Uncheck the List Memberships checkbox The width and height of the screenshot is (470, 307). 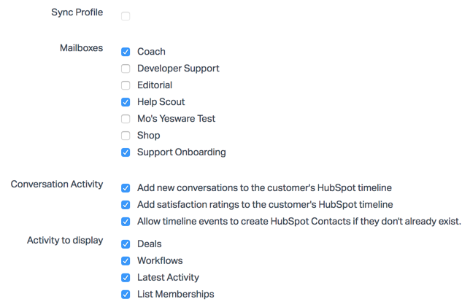click(126, 295)
